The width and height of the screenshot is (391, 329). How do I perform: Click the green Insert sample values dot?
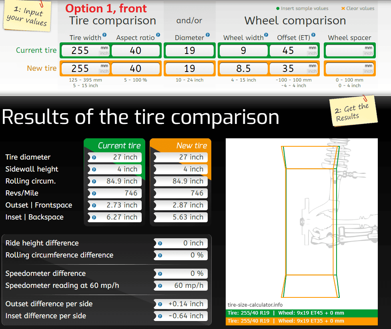[278, 8]
